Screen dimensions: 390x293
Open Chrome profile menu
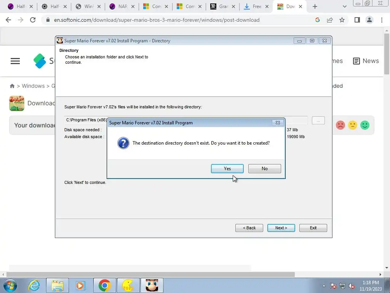click(369, 20)
